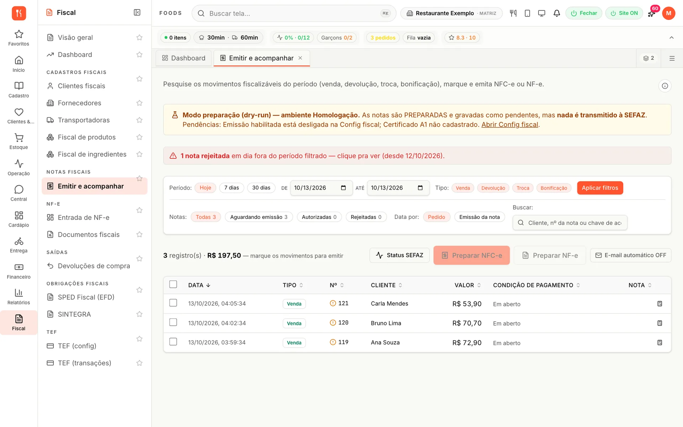This screenshot has height=427, width=683.
Task: Check the row for order 119
Action: [x=173, y=342]
